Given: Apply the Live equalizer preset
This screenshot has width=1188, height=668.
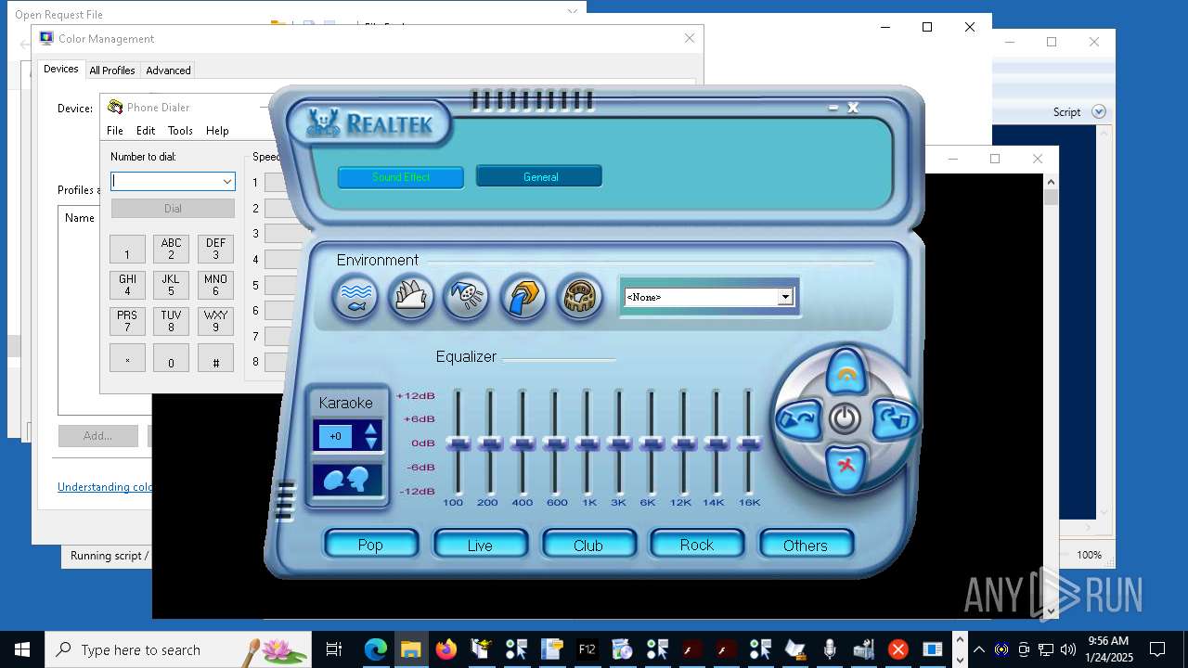Looking at the screenshot, I should (x=480, y=545).
